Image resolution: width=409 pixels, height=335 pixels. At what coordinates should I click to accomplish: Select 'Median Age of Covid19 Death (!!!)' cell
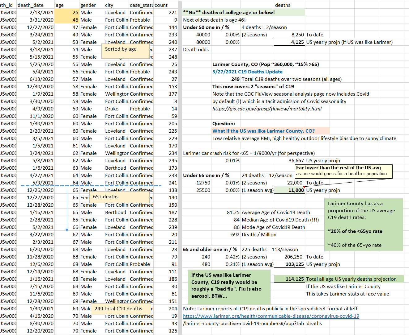[x=280, y=220]
